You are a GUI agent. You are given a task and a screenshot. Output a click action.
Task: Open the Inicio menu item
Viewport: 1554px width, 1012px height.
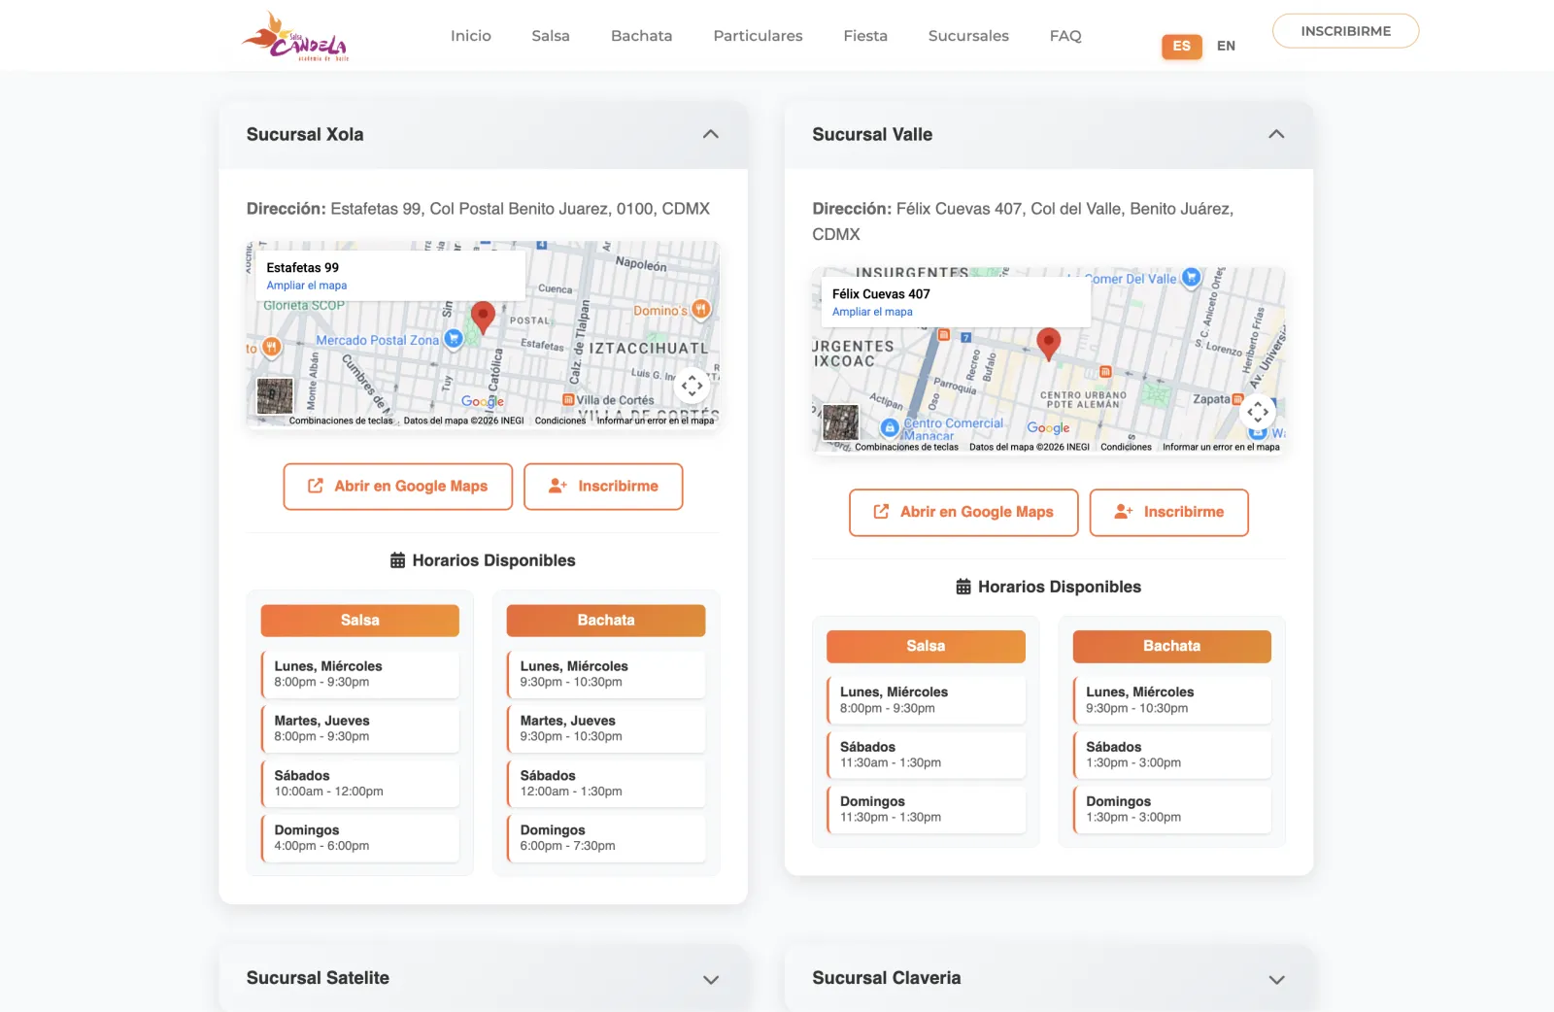[471, 36]
